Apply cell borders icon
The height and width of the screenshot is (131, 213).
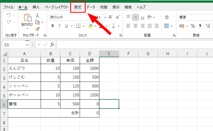78,26
